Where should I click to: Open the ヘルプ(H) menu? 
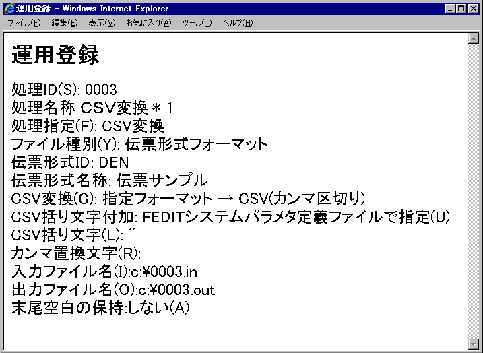point(238,23)
